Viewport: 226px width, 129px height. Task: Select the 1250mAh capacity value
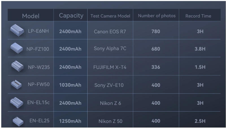click(70, 121)
